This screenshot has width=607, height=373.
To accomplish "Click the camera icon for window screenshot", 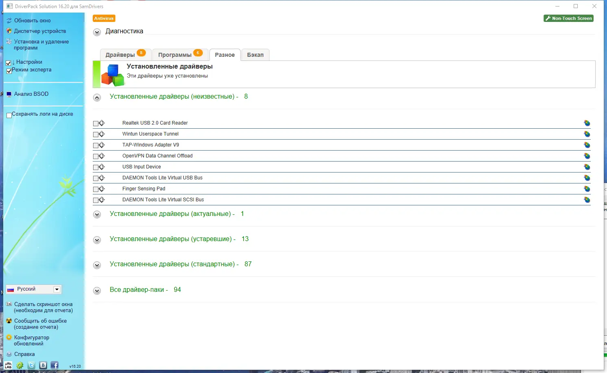I will pyautogui.click(x=9, y=304).
